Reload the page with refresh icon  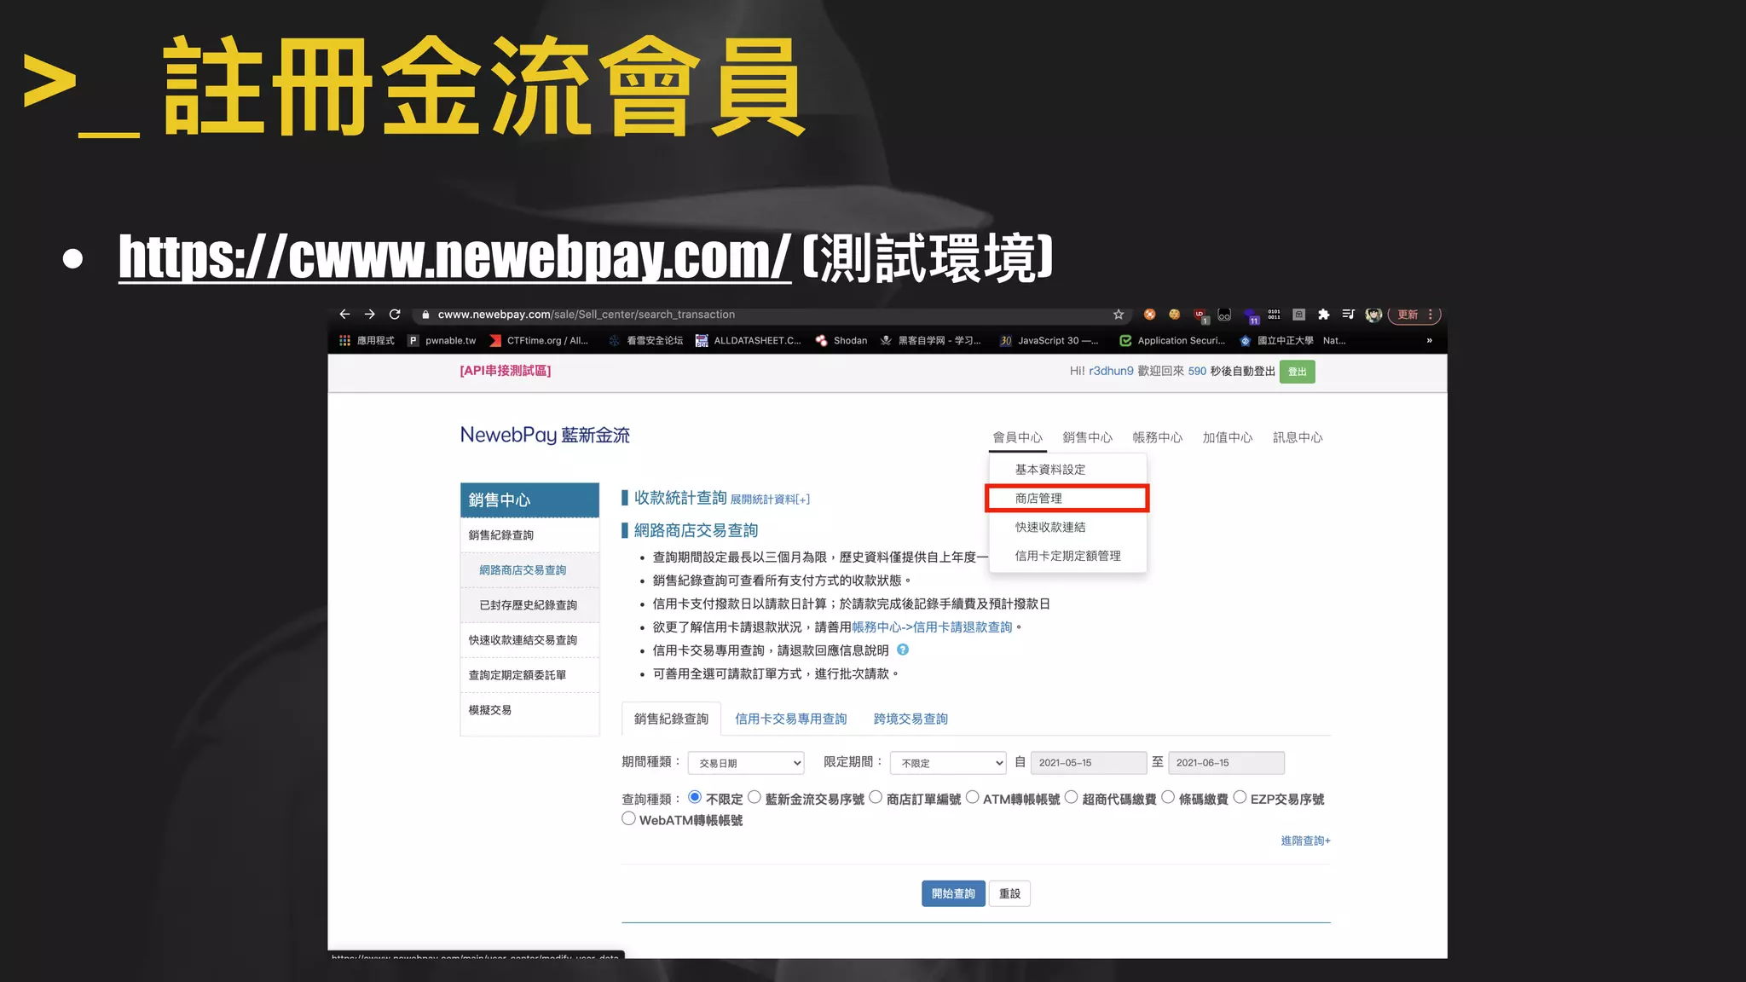[x=395, y=315]
